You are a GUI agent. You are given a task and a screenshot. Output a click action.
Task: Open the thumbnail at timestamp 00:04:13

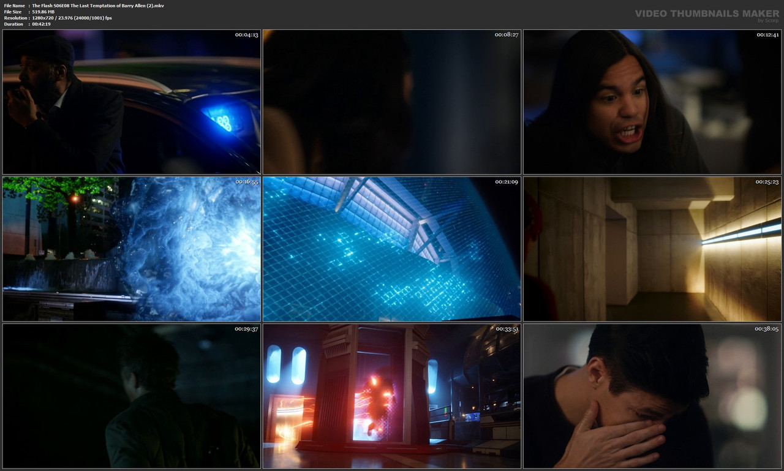tap(132, 102)
